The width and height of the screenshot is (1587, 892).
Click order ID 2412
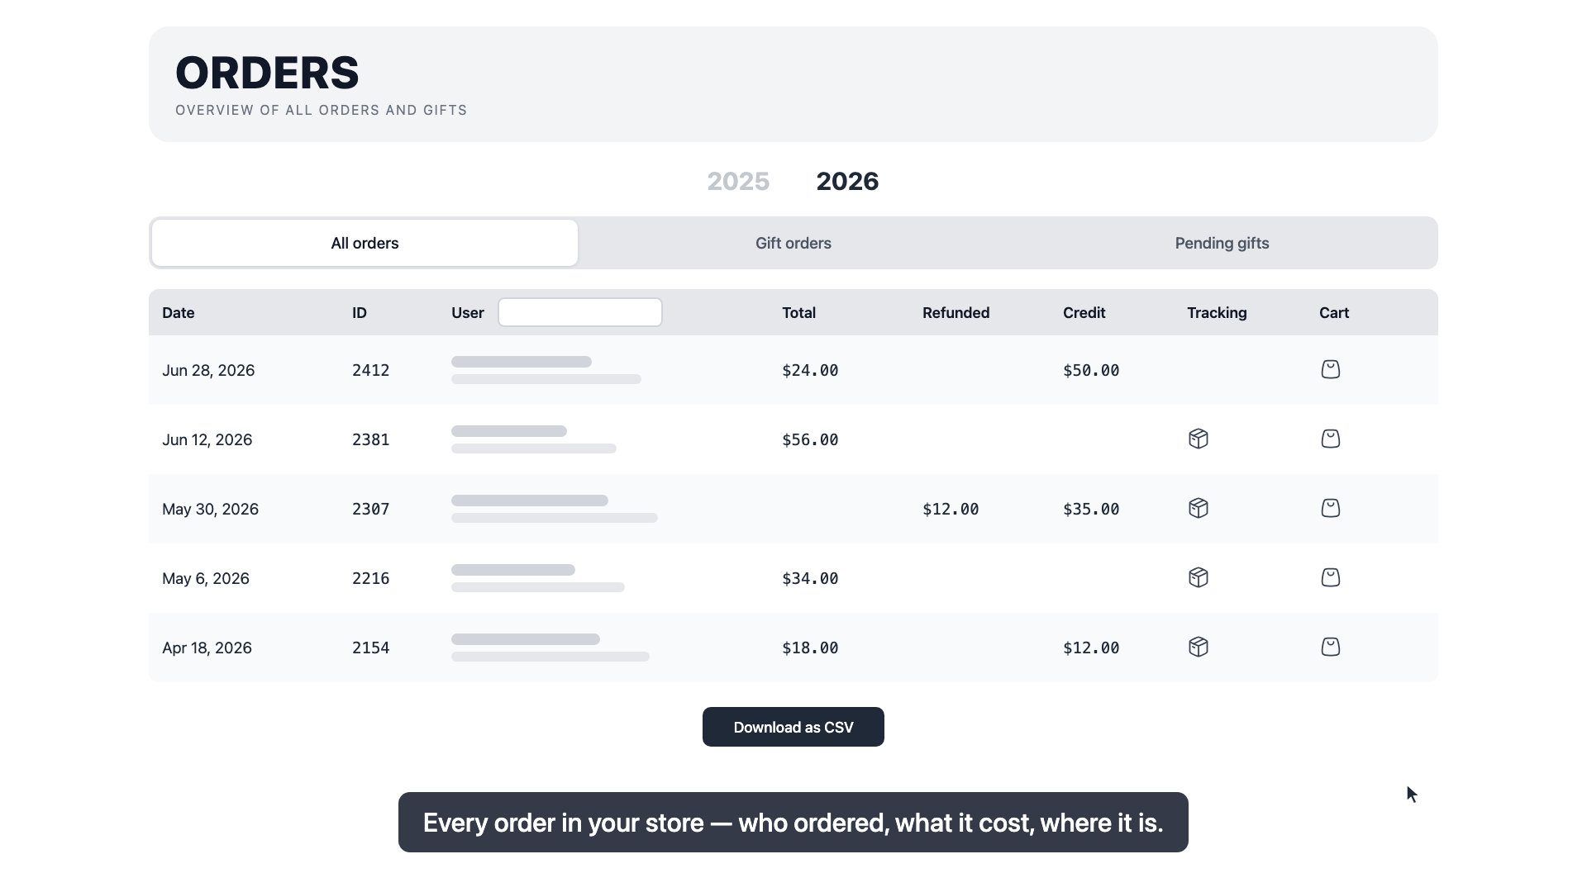coord(370,370)
